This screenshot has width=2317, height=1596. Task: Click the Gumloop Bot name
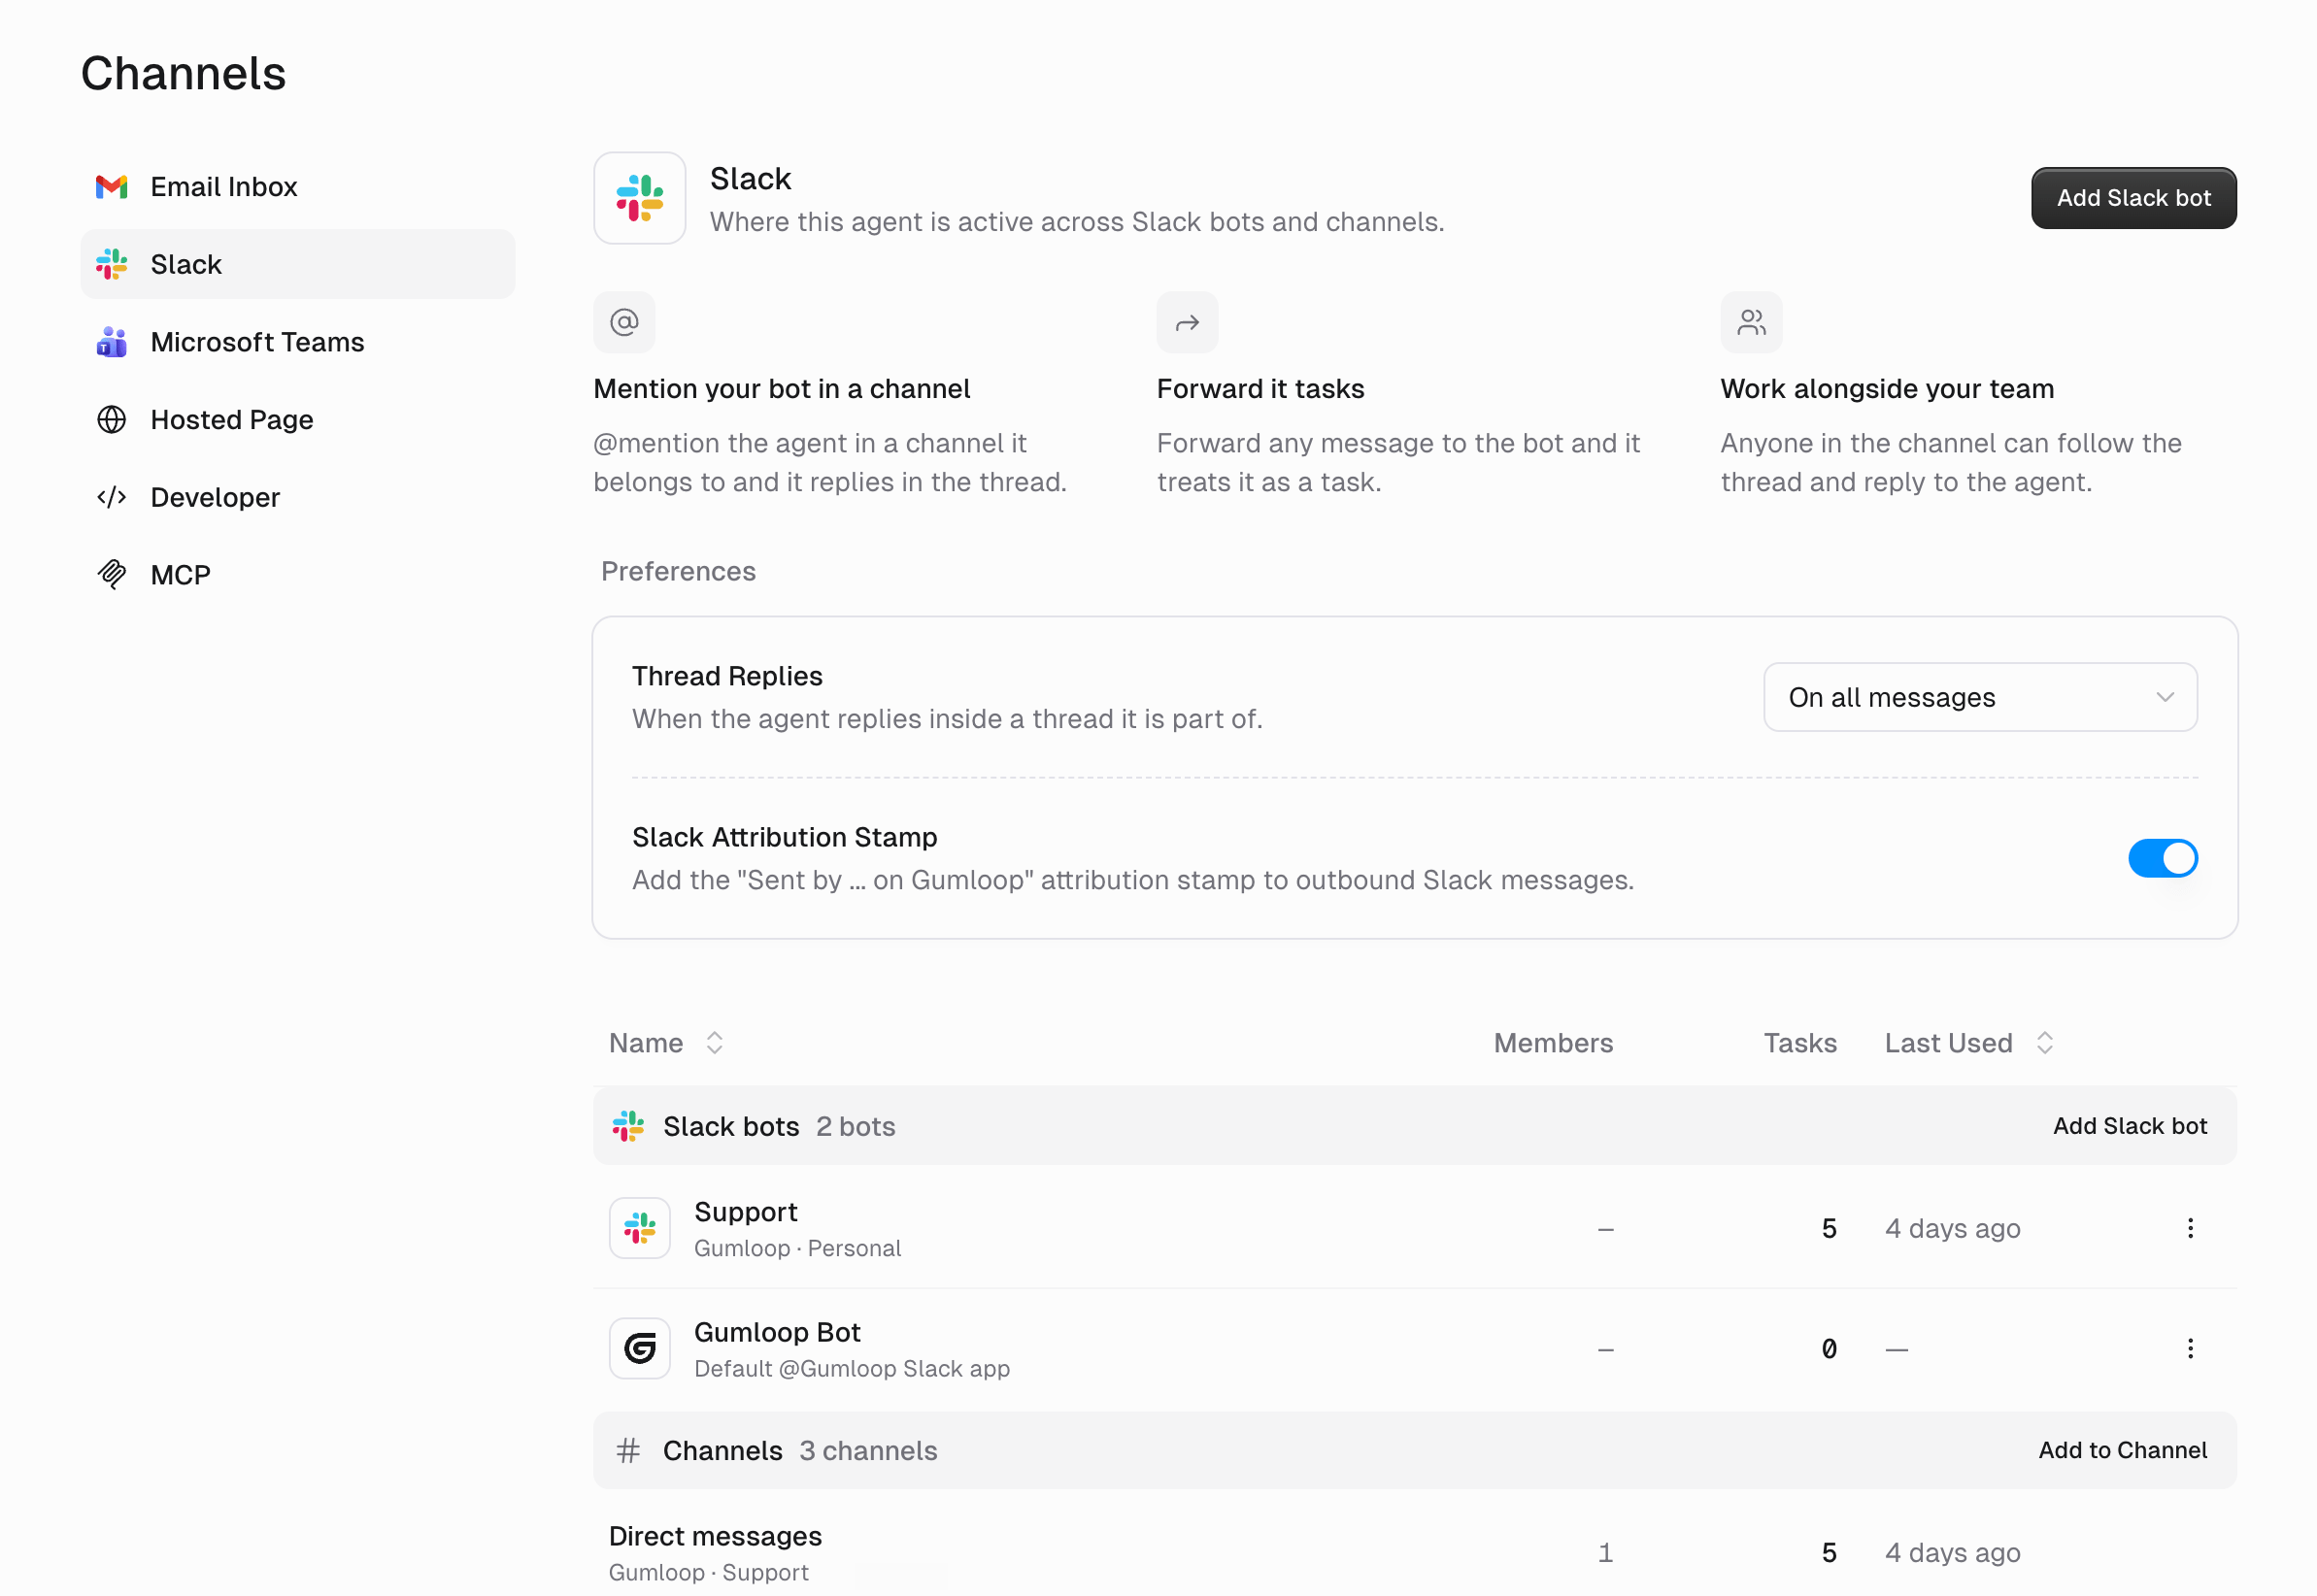click(x=777, y=1332)
